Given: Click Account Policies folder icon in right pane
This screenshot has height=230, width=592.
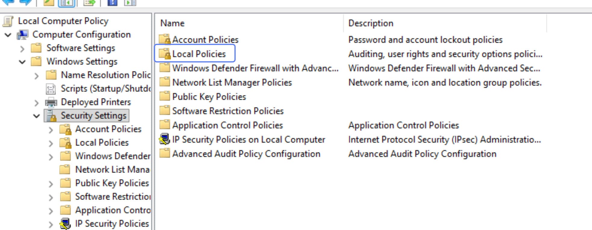Looking at the screenshot, I should point(164,39).
